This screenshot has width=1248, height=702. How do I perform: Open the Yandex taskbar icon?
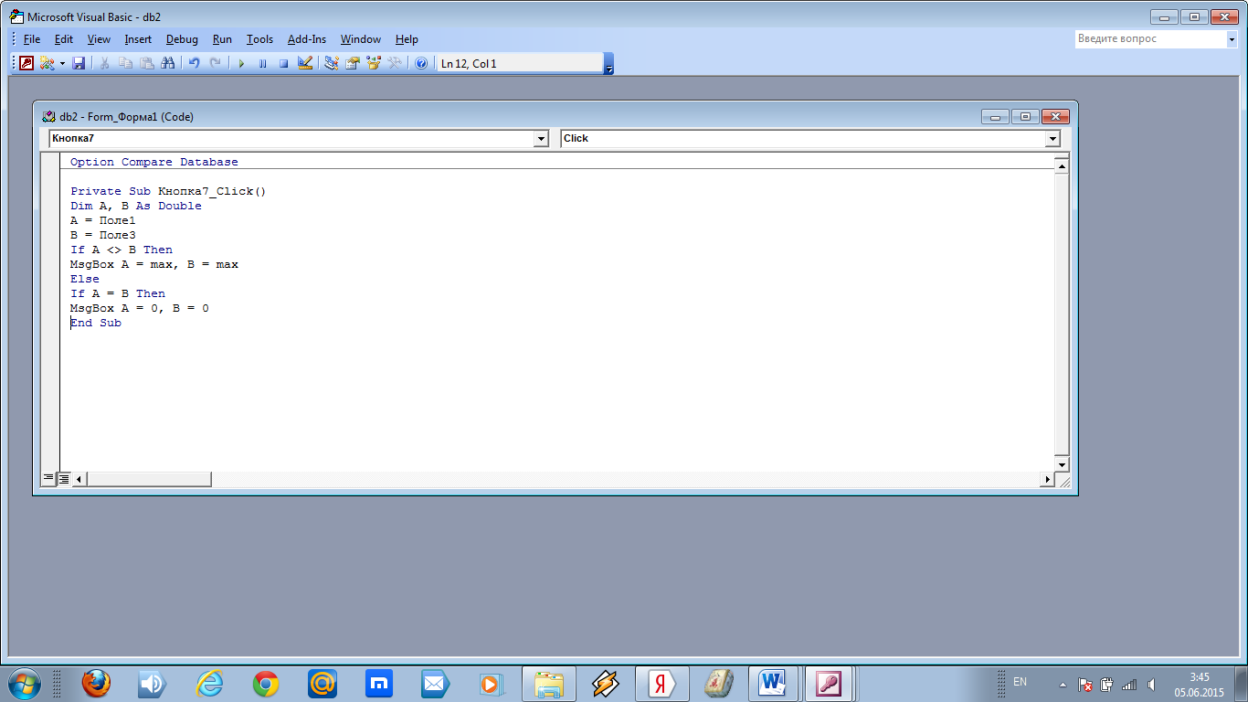pyautogui.click(x=662, y=683)
